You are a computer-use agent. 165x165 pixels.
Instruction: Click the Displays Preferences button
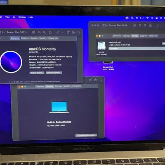coord(86,135)
